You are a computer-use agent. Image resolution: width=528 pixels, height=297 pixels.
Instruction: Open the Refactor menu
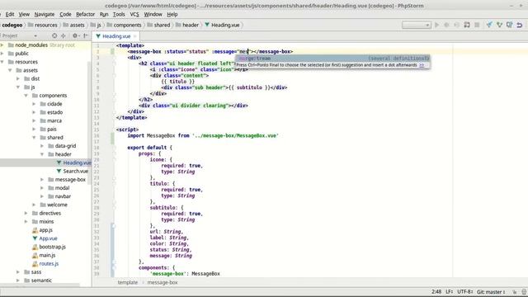[x=85, y=14]
